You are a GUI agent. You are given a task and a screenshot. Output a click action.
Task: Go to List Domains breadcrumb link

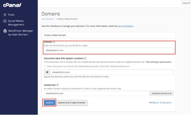coord(48,19)
